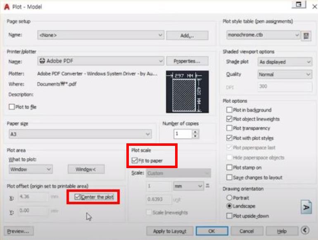Enable Plot stamp on
This screenshot has height=240, width=318.
229,167
